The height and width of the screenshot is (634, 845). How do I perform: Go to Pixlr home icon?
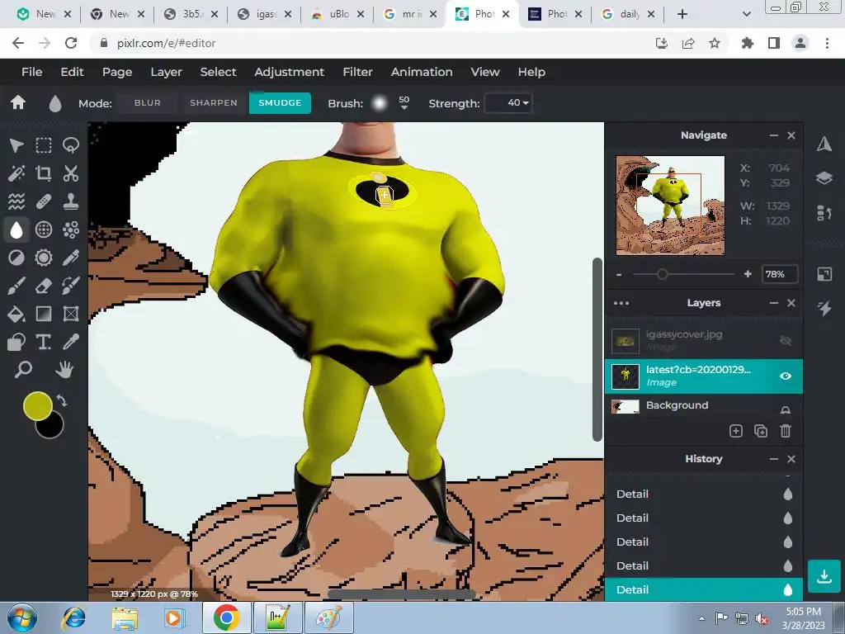coord(18,102)
